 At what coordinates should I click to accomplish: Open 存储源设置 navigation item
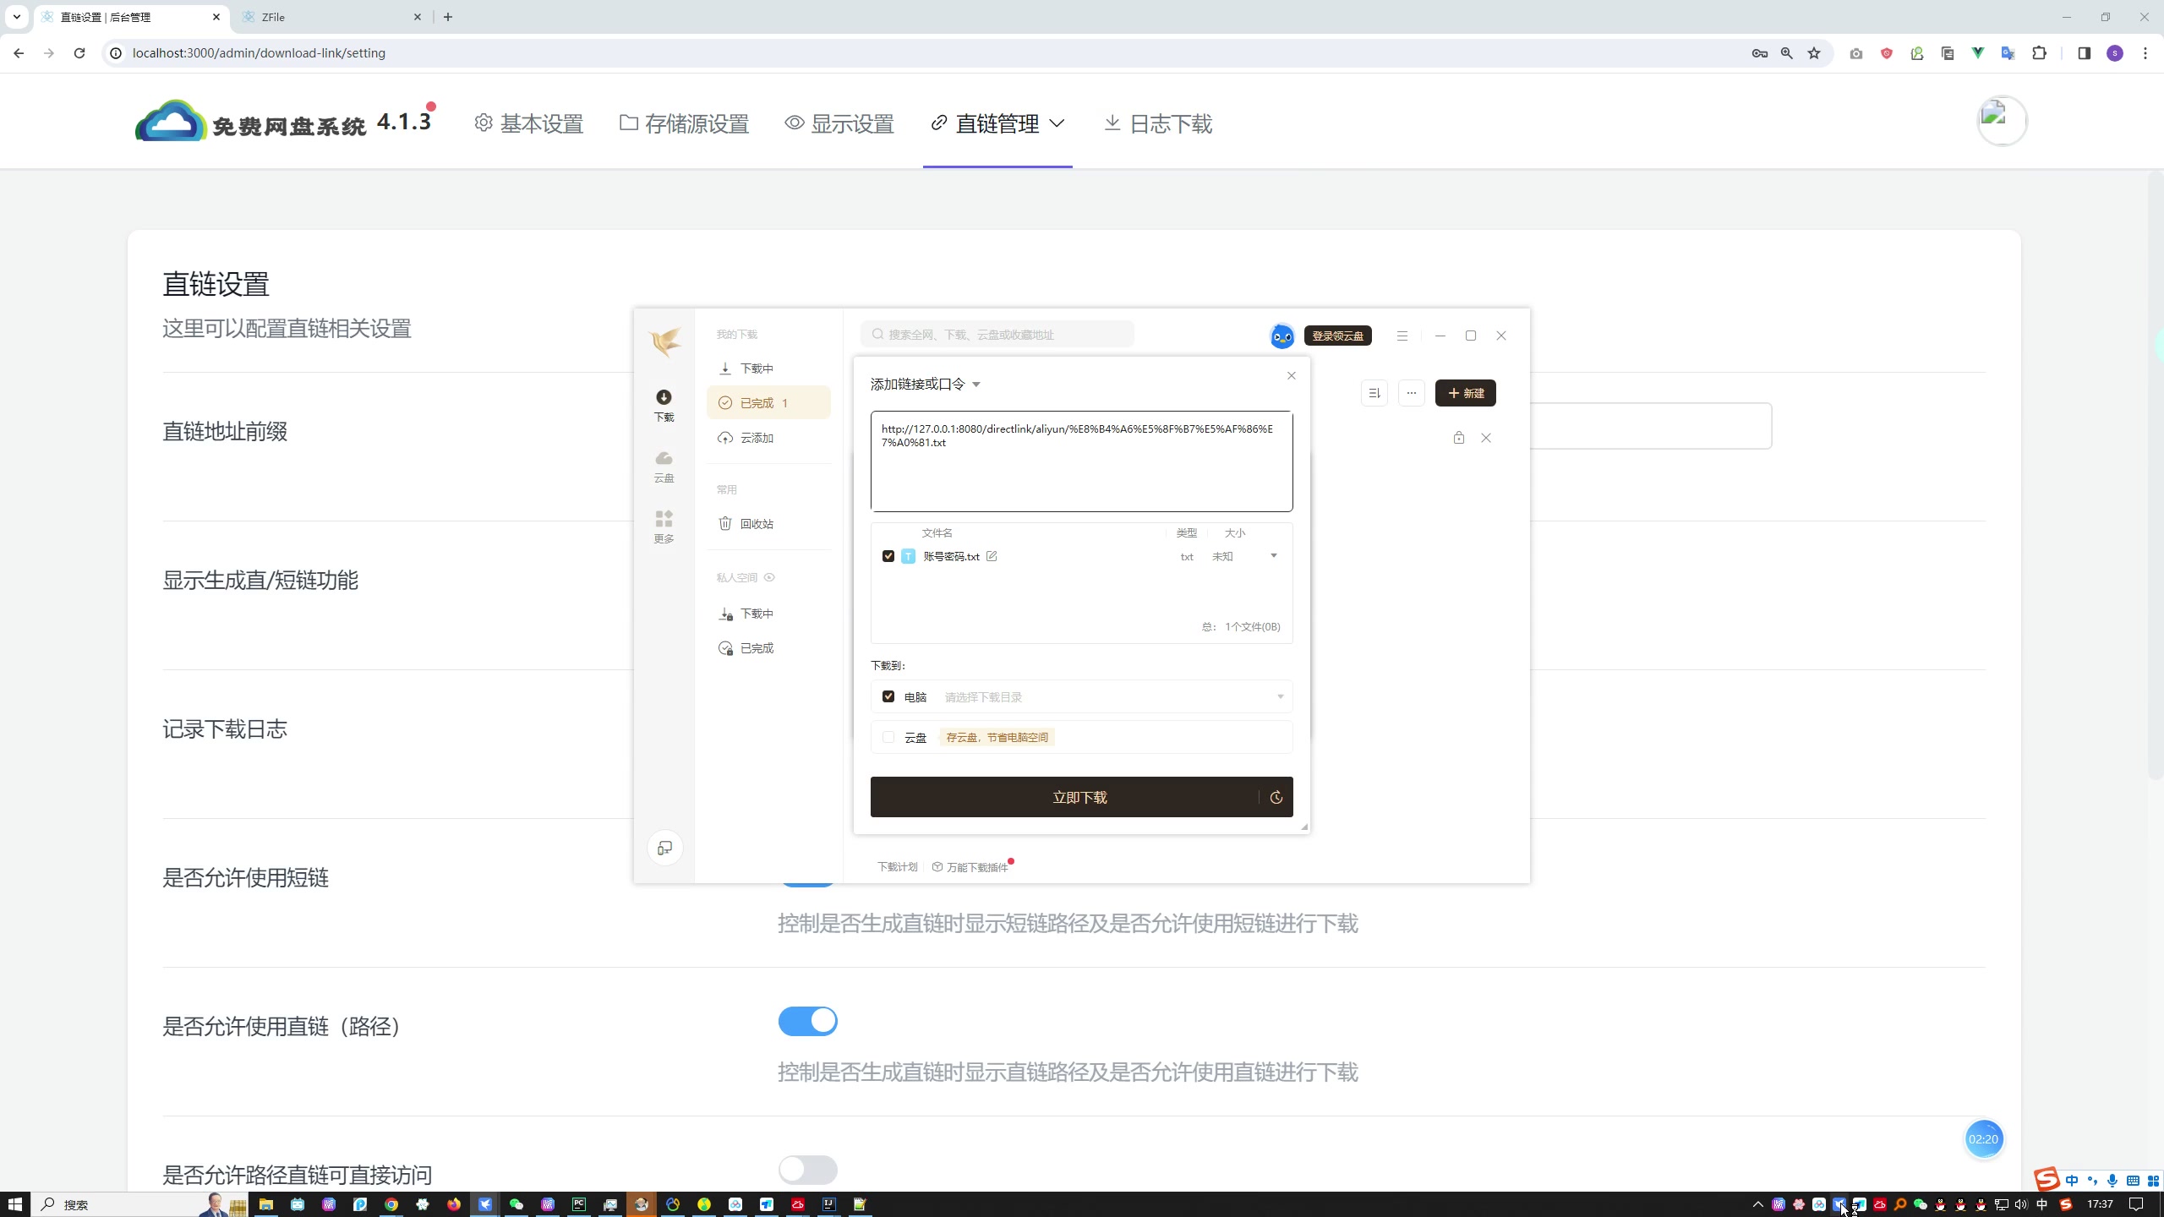coord(684,123)
